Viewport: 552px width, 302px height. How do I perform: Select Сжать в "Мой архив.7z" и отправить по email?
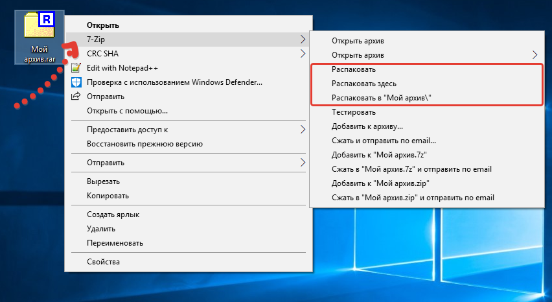pos(427,169)
